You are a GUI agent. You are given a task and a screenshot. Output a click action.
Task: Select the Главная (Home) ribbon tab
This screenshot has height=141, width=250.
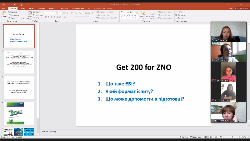click(x=13, y=8)
